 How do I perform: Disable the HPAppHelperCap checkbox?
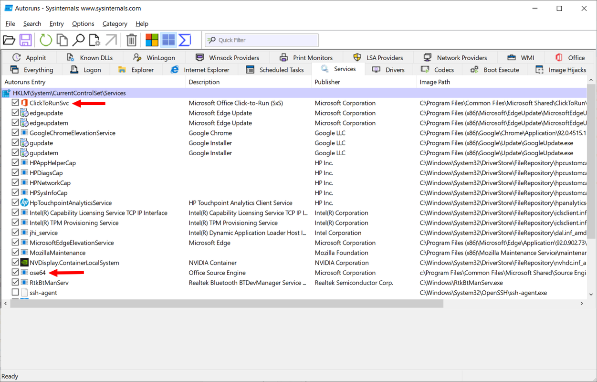[15, 163]
